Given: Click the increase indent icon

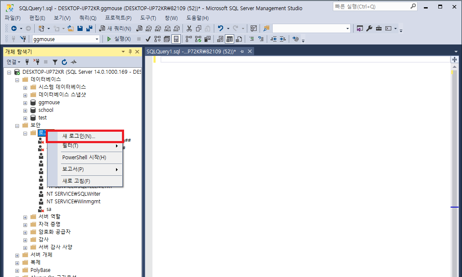Looking at the screenshot, I should coord(282,39).
